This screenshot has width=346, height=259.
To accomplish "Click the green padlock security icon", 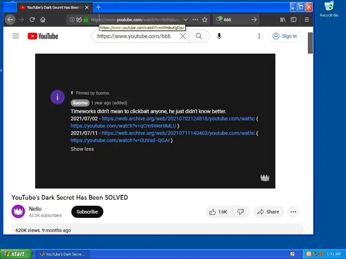I will pyautogui.click(x=86, y=20).
